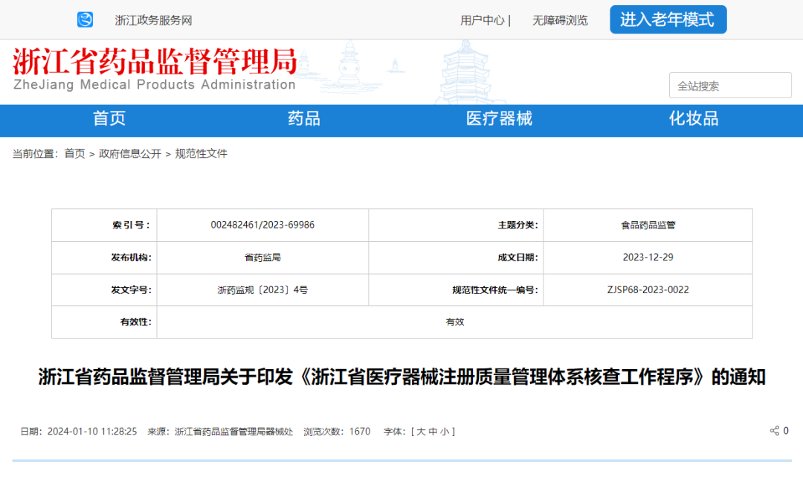Click 政府信息公开 breadcrumb link
The height and width of the screenshot is (477, 803).
(x=130, y=154)
